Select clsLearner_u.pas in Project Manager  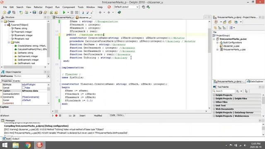(231, 46)
